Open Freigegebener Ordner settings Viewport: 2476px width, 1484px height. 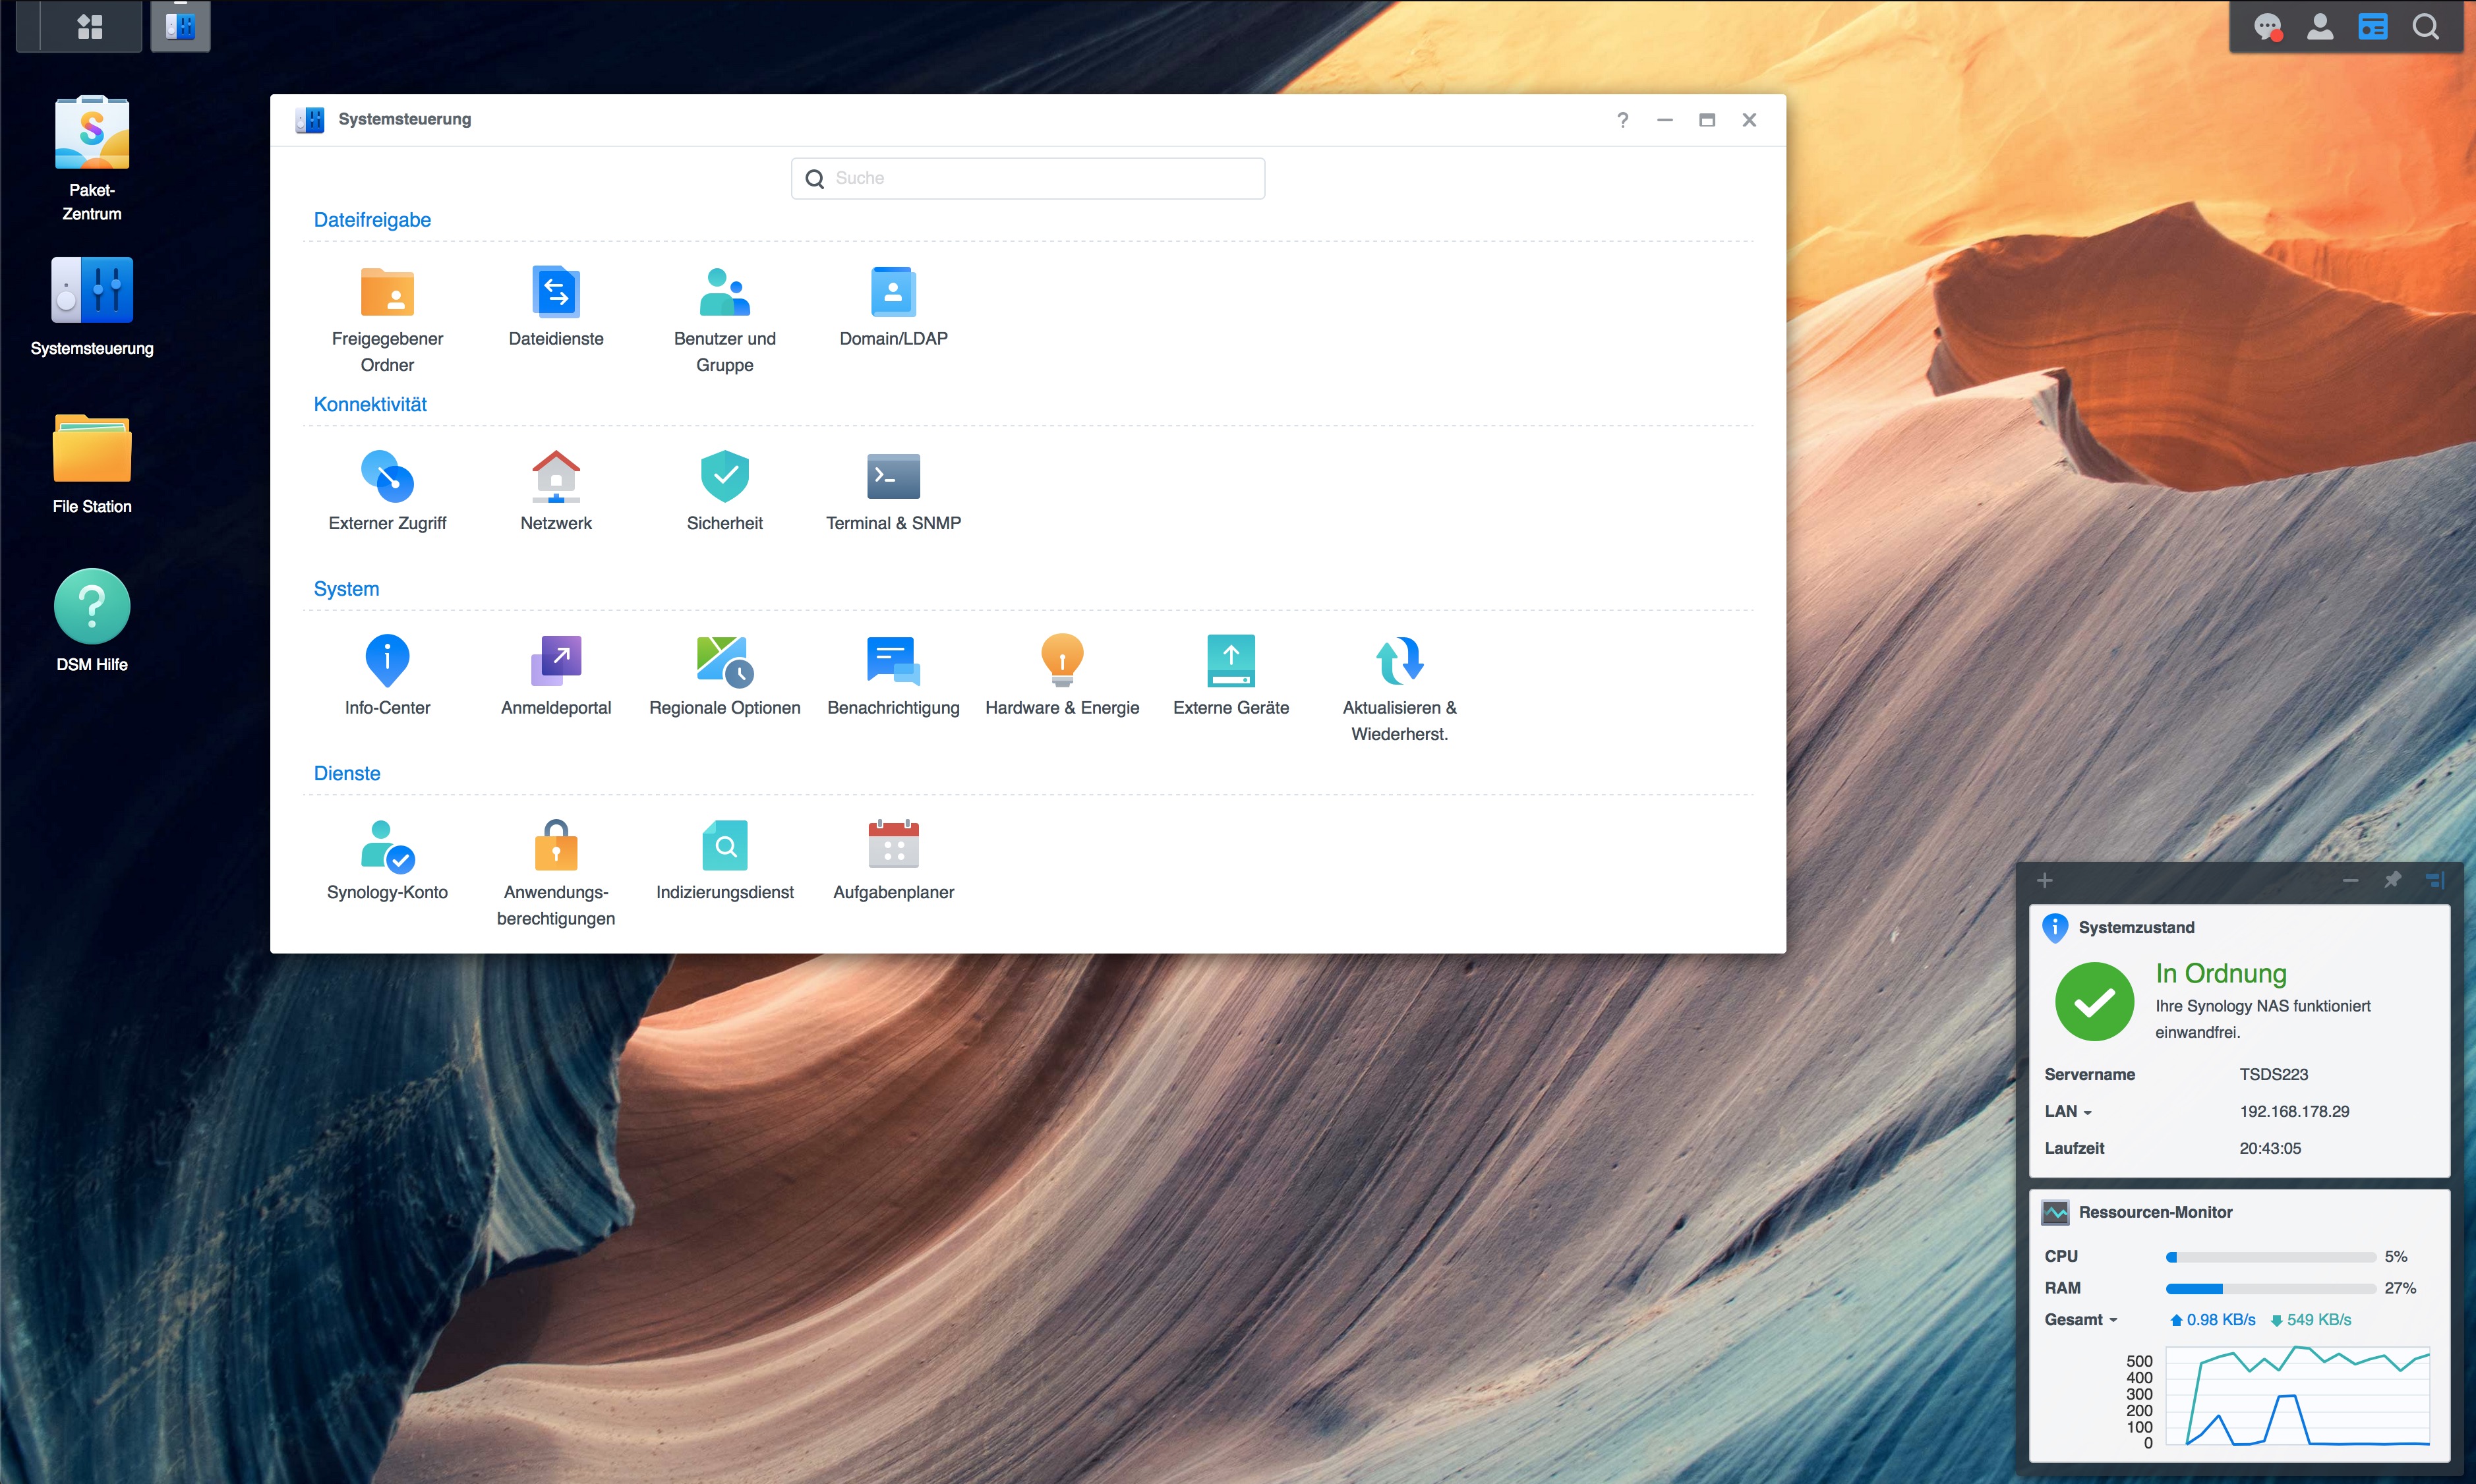[387, 292]
